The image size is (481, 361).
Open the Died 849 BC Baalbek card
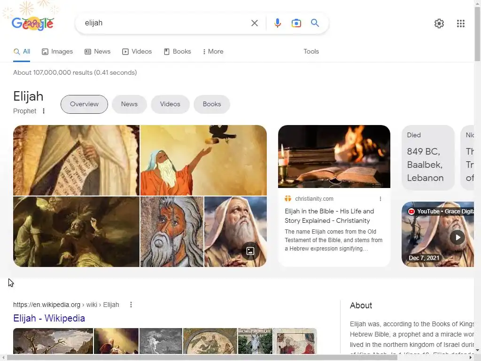point(428,158)
